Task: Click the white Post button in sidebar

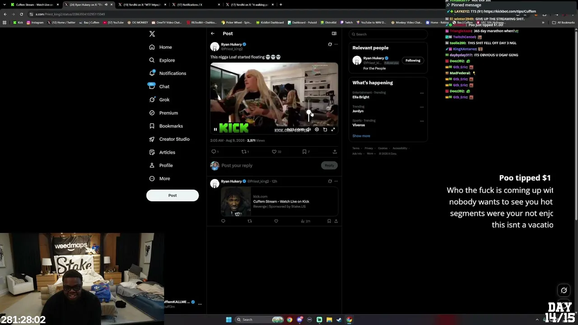Action: click(172, 195)
